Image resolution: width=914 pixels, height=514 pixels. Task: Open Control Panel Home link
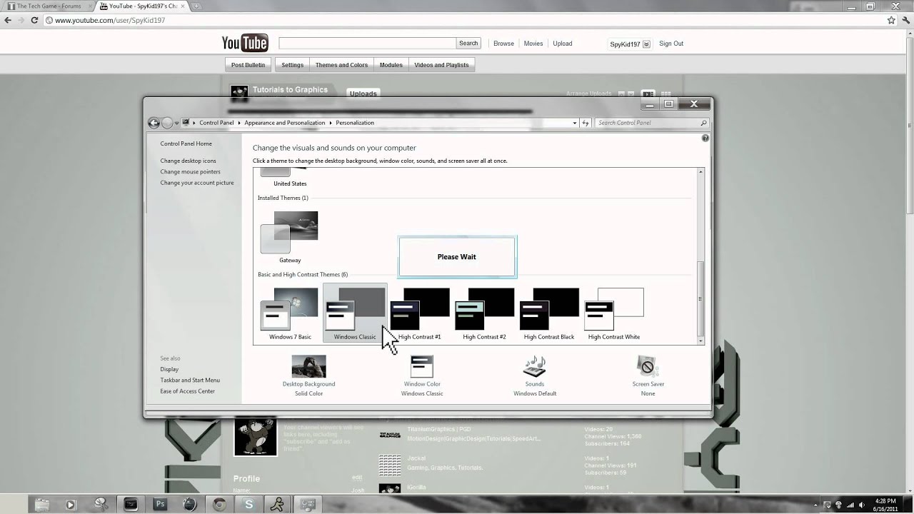coord(186,143)
